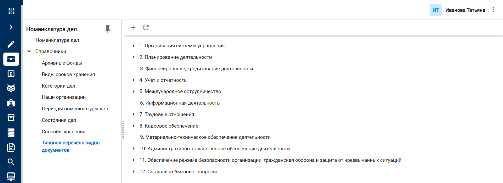Open the documents copy icon in sidebar
Screen dimensions: 503x183
coord(11,147)
